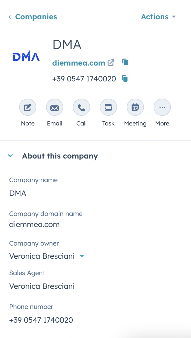Collapse the About this company section

10,156
